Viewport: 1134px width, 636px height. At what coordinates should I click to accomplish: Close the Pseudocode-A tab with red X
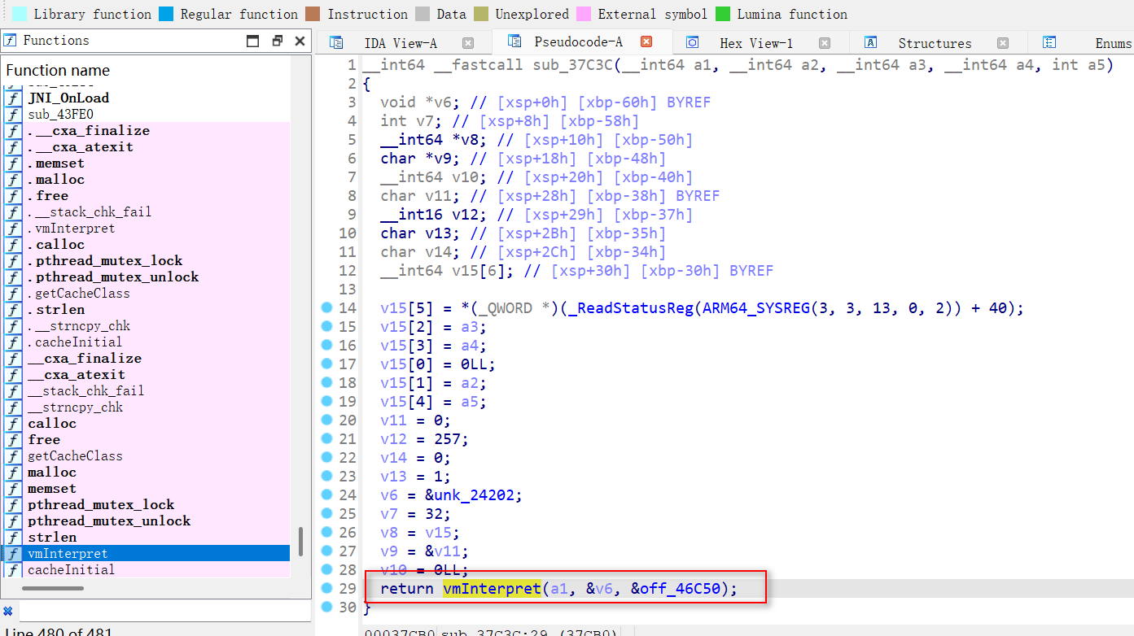pos(646,41)
